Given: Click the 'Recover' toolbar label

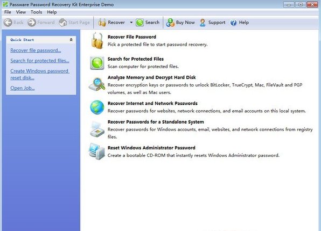Looking at the screenshot, I should point(116,23).
